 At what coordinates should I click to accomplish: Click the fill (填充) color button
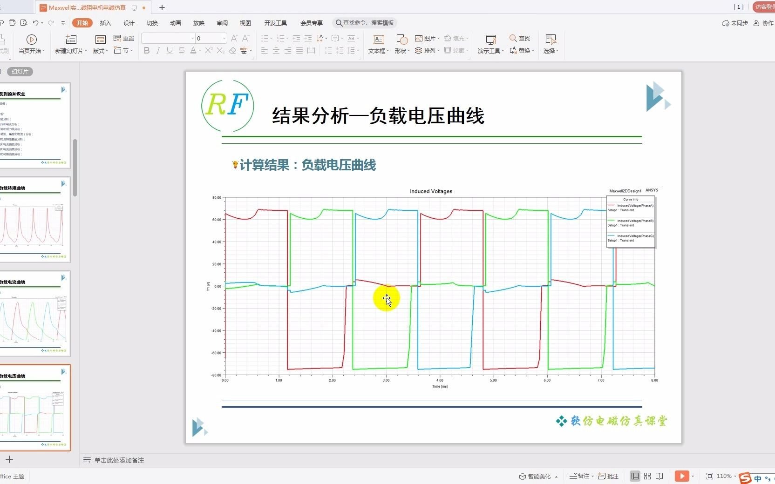tap(456, 38)
